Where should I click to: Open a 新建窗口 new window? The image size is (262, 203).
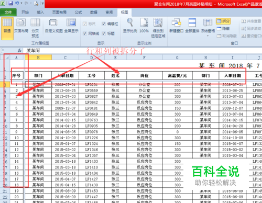177,26
